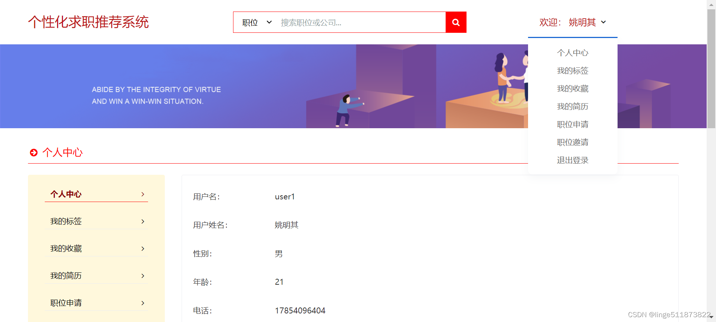Click the 电话 field label
Image resolution: width=716 pixels, height=322 pixels.
point(202,310)
